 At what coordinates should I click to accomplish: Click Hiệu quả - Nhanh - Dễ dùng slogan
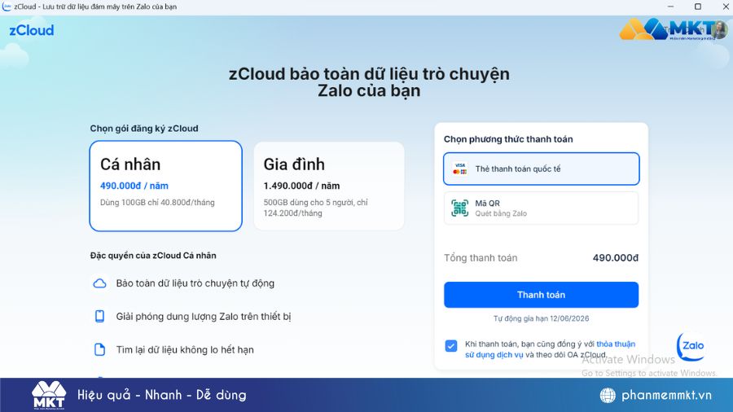162,395
